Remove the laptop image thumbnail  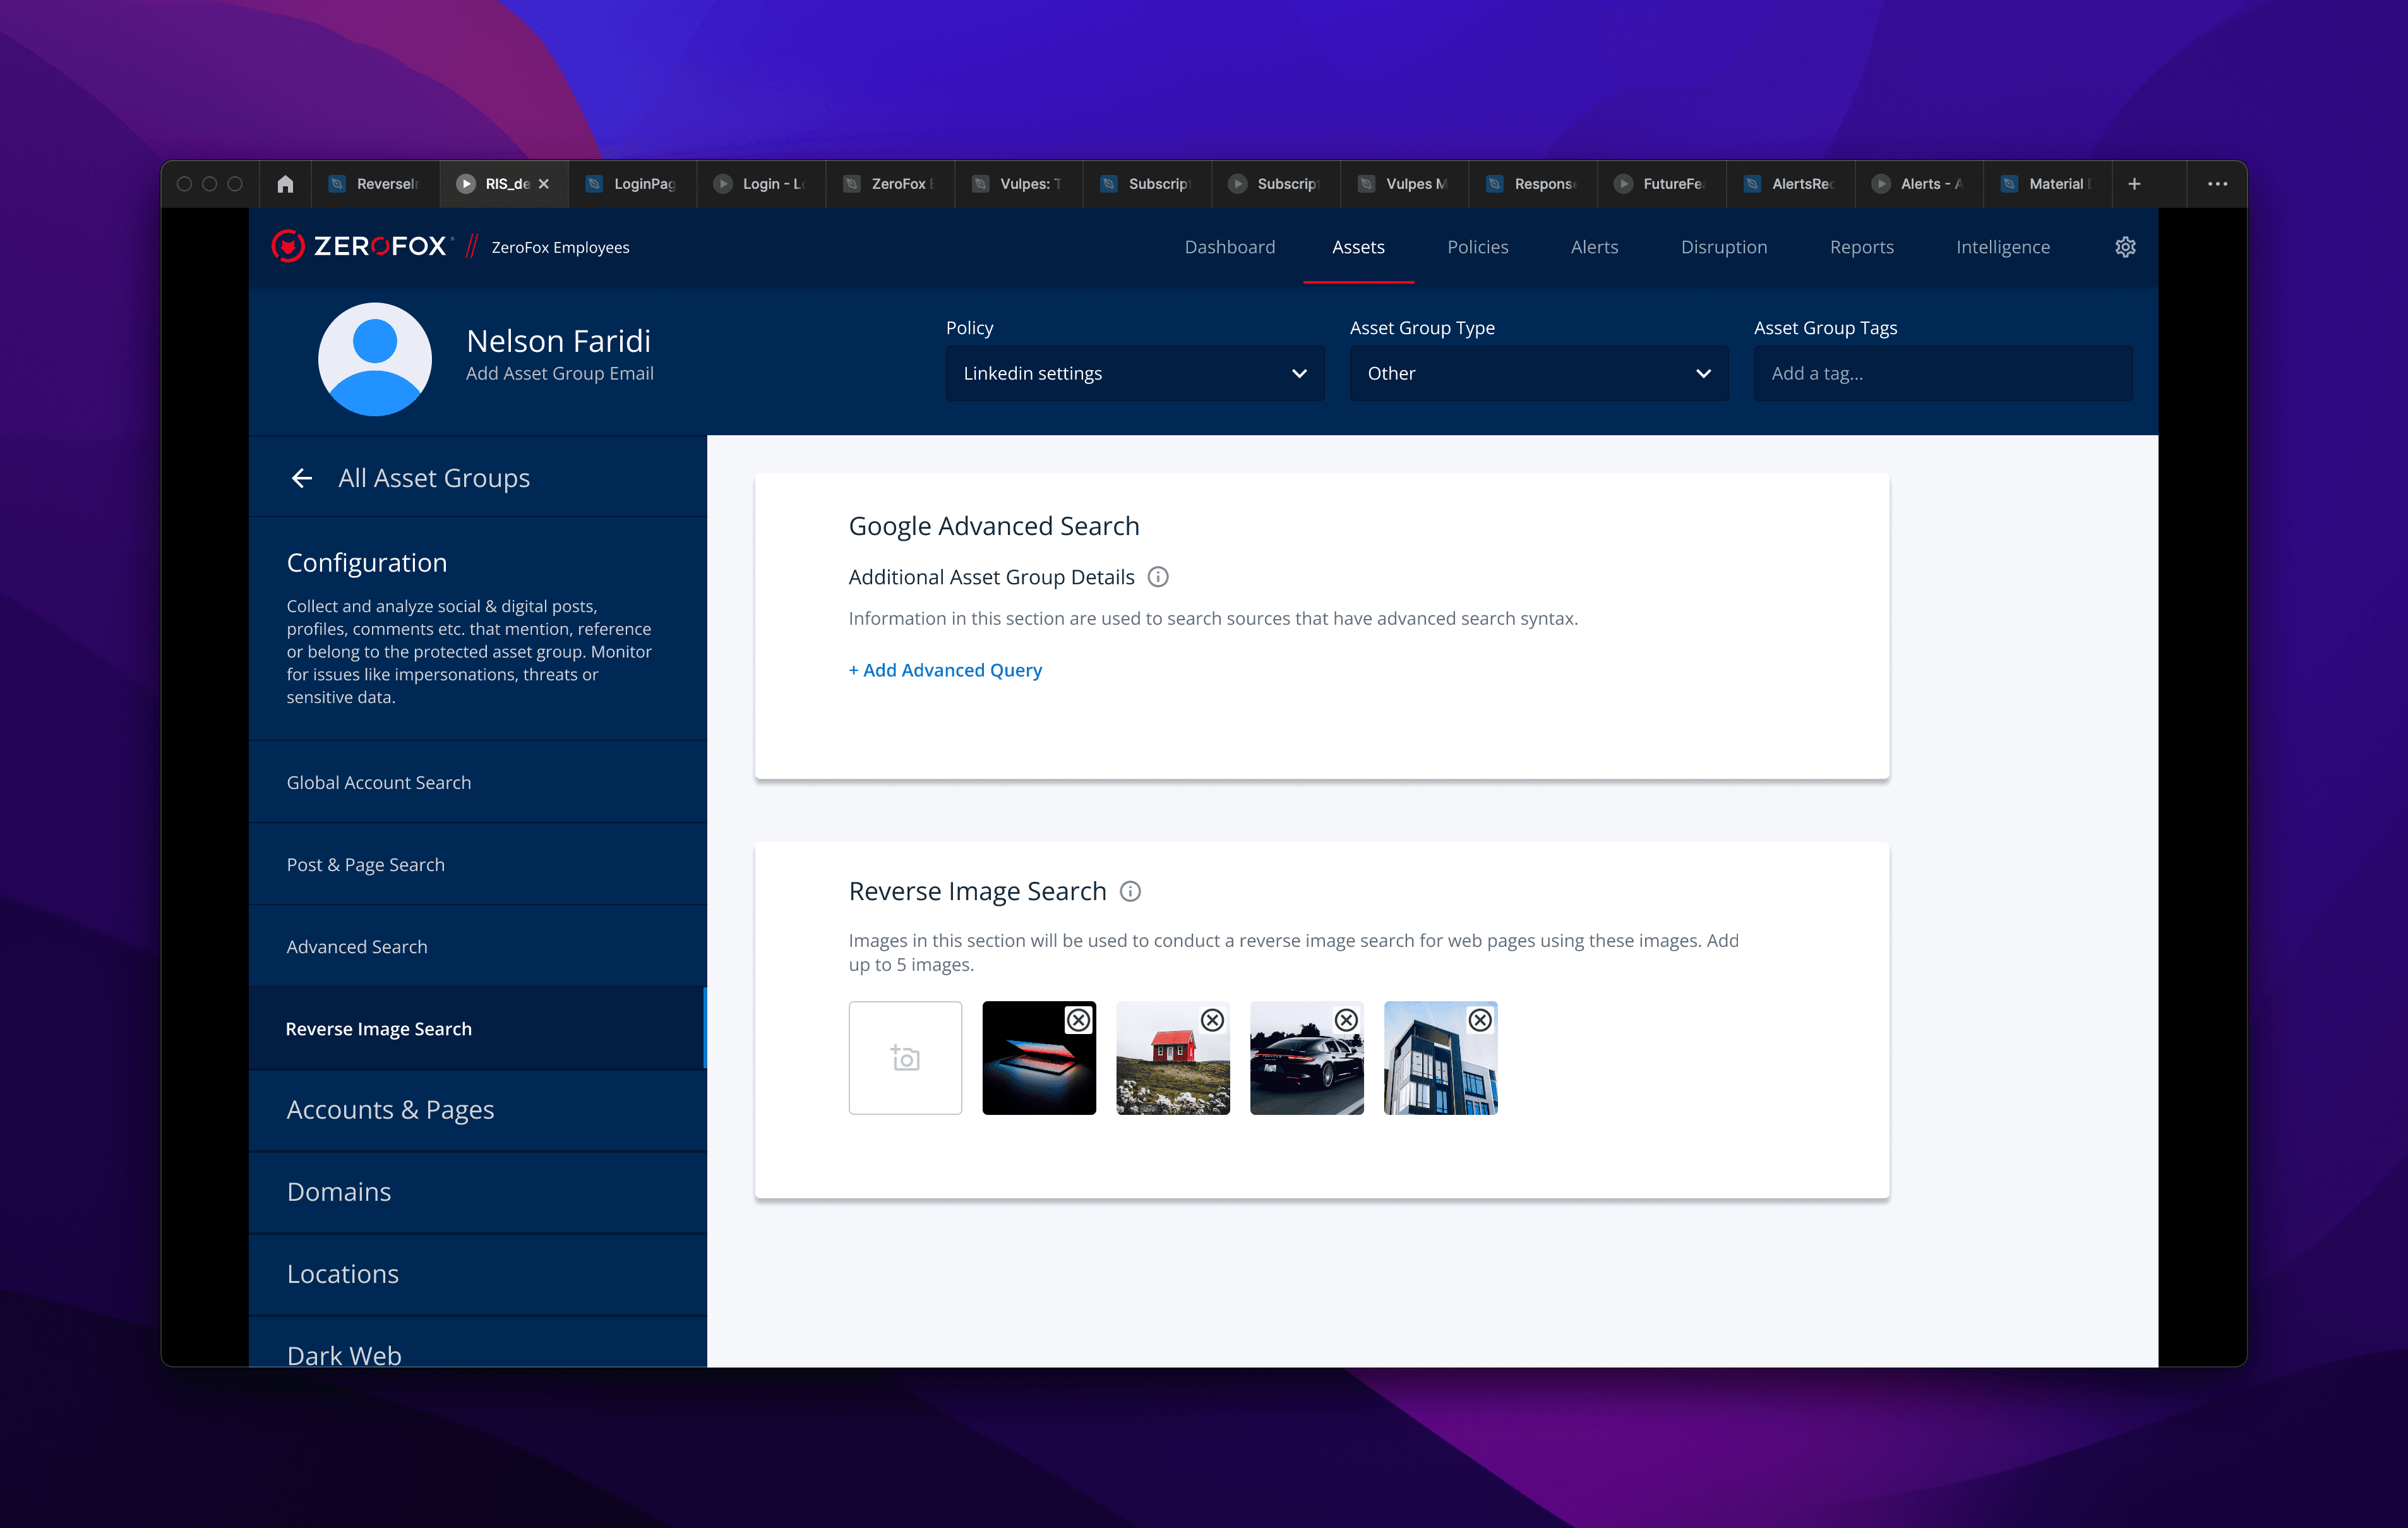[1078, 1020]
